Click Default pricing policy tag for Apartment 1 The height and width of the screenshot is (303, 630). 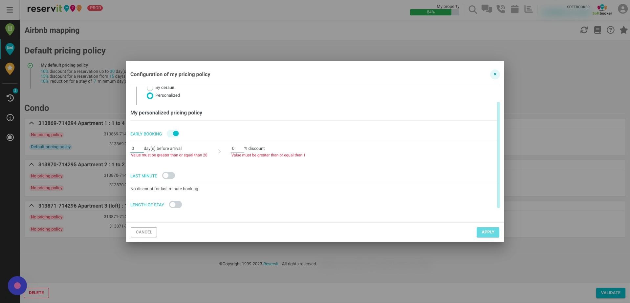[x=51, y=147]
